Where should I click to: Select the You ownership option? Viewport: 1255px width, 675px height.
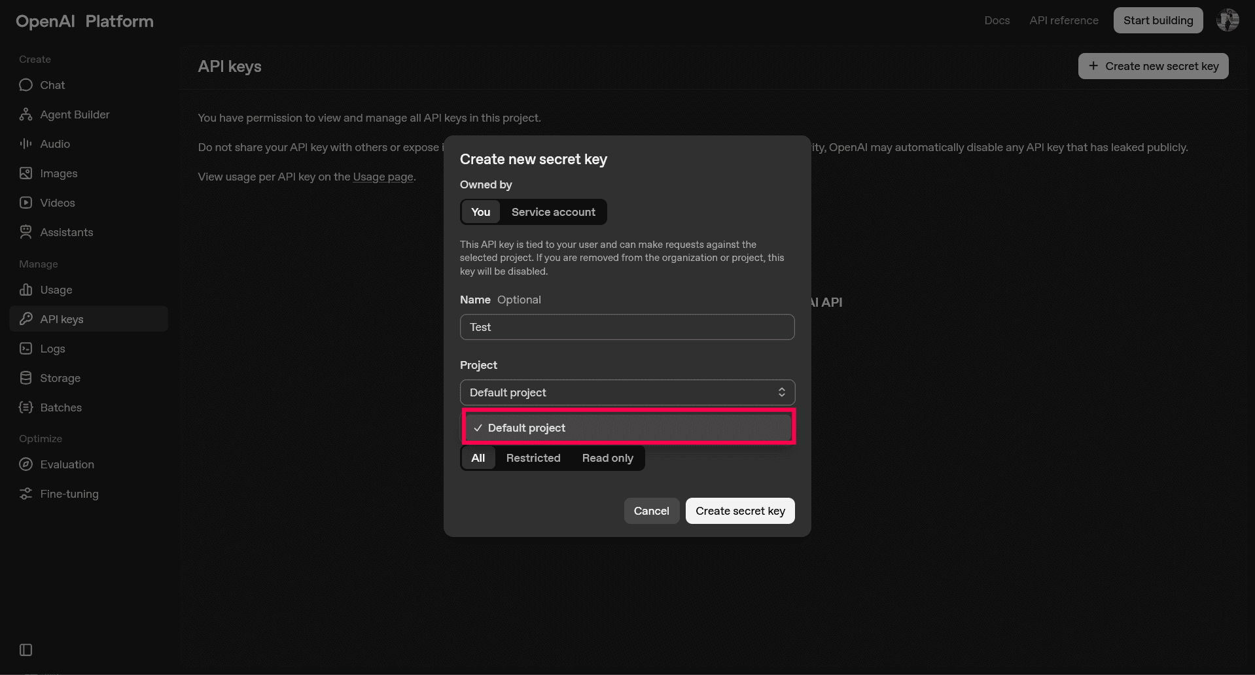480,212
